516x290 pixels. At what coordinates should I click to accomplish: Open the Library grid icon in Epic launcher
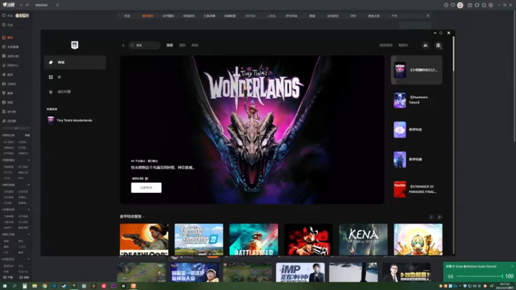click(51, 77)
